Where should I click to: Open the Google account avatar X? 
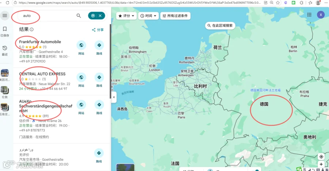click(x=321, y=15)
